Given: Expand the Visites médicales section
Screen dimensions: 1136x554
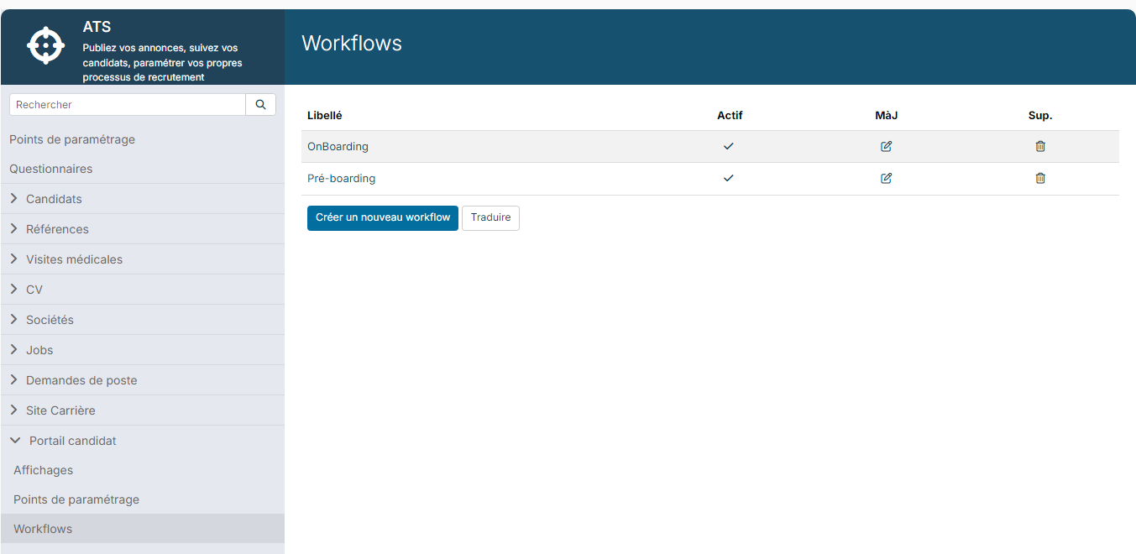Looking at the screenshot, I should click(x=142, y=259).
